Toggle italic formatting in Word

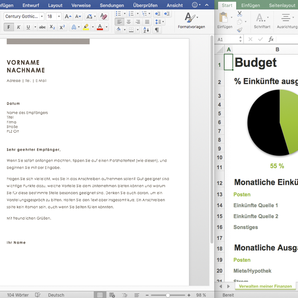coord(19,27)
